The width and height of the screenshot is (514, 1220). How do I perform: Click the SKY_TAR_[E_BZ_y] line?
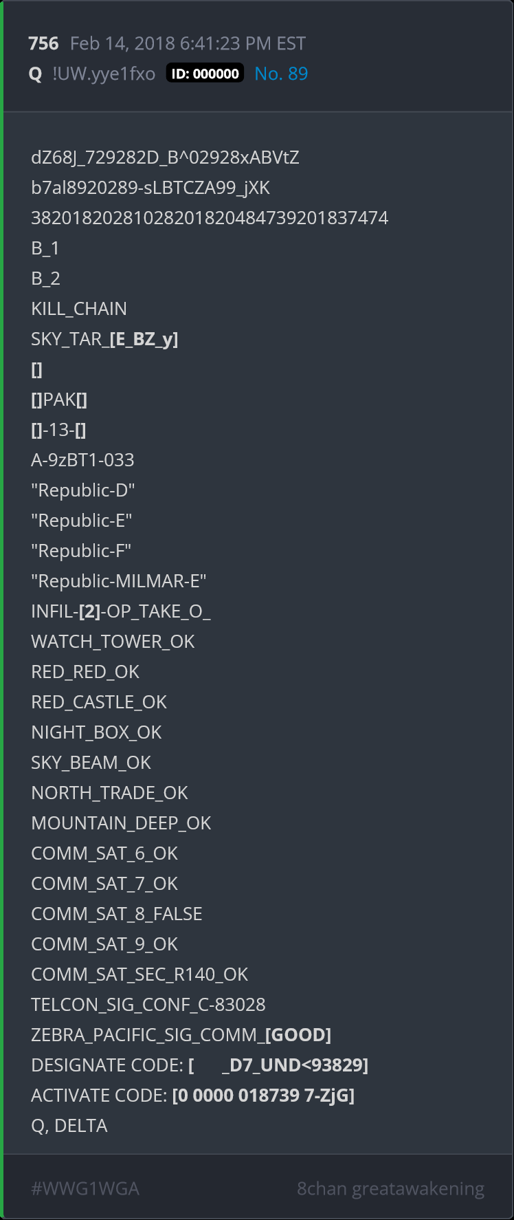[104, 338]
